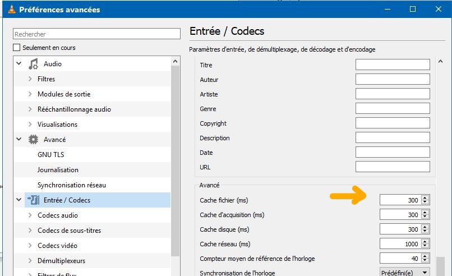The width and height of the screenshot is (452, 276).
Task: Click the VLC cone icon in title bar
Action: click(12, 9)
